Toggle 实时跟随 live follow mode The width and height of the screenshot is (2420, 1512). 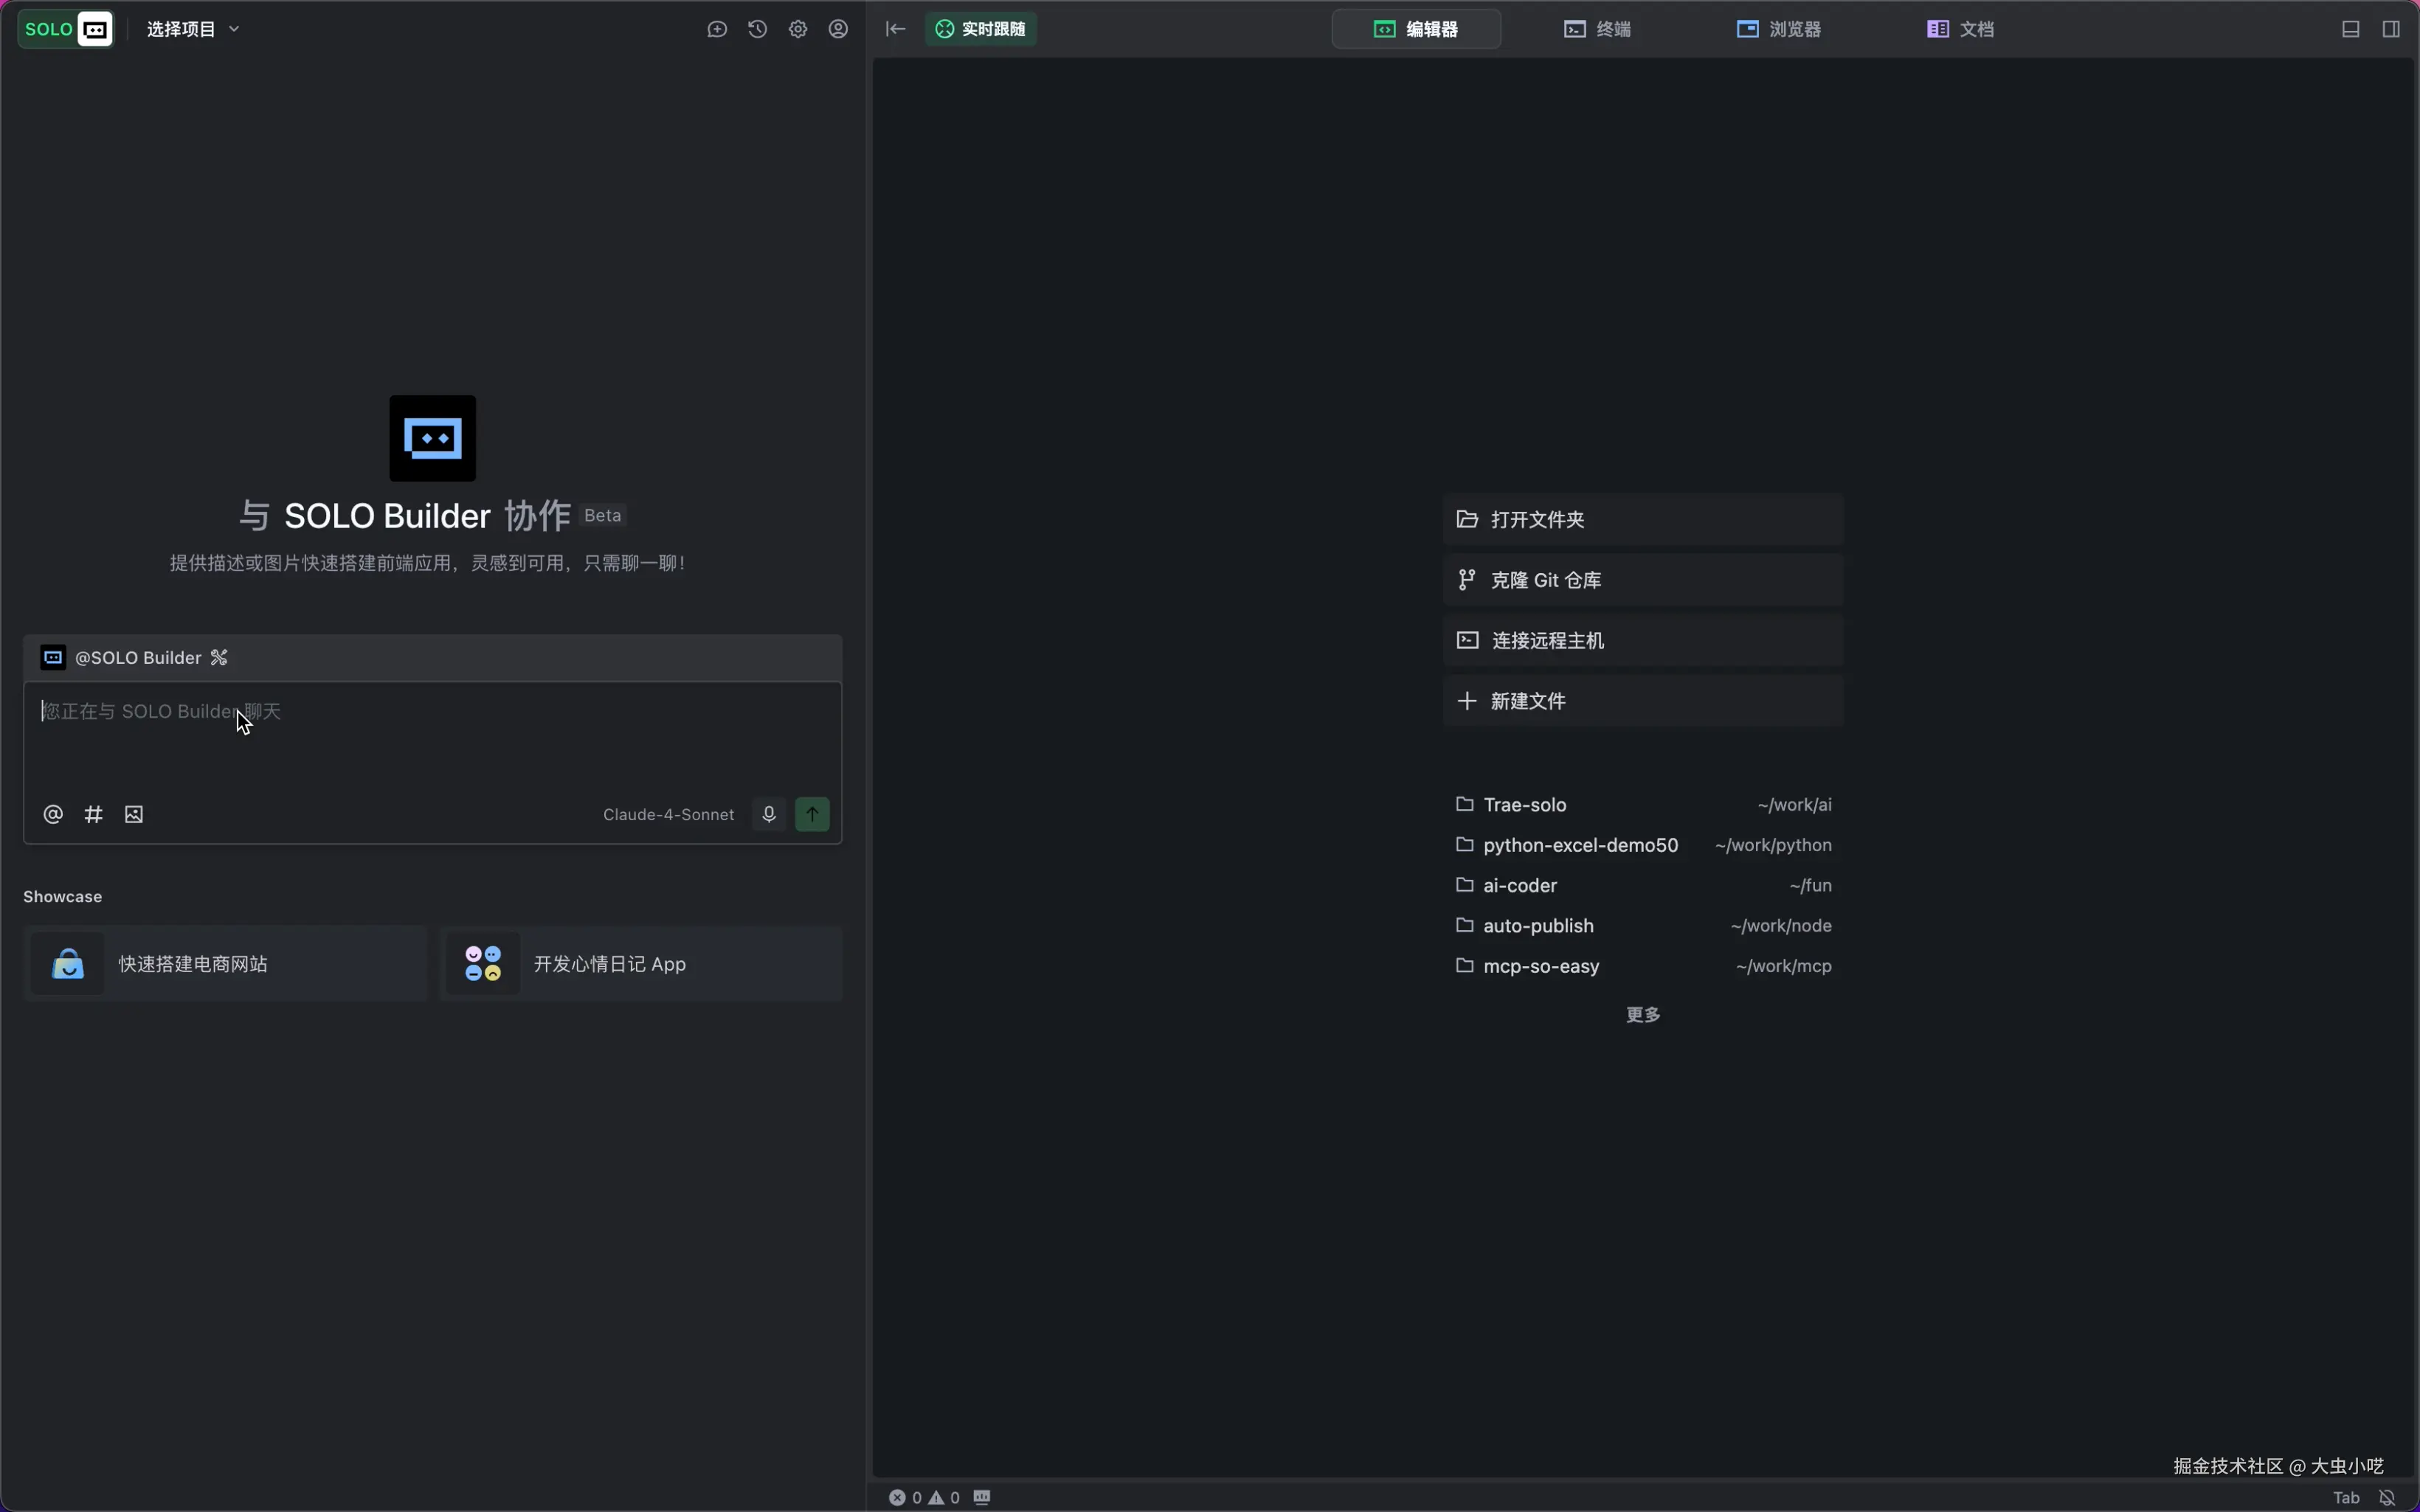coord(980,29)
